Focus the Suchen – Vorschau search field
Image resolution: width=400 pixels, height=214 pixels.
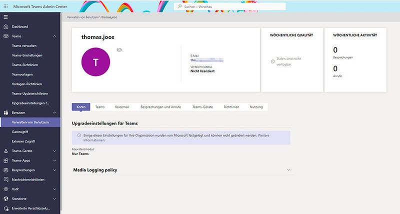(230, 6)
